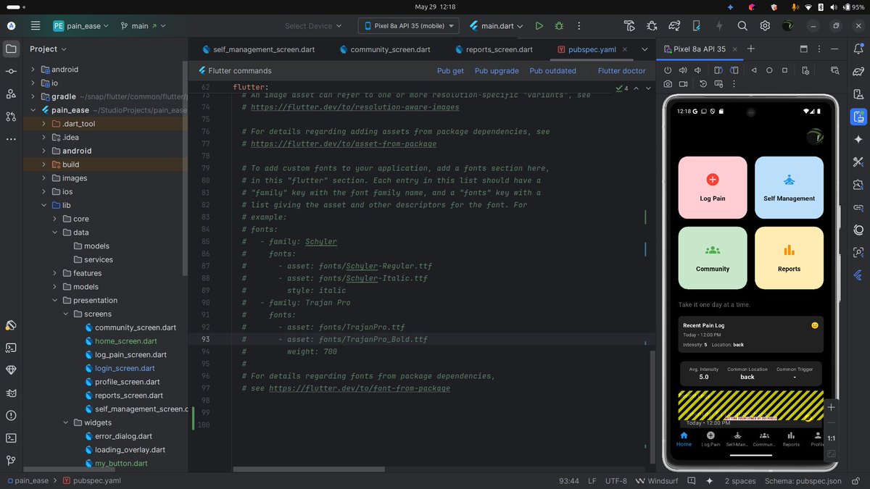Open pain_ease project dropdown
870x489 pixels.
click(x=80, y=25)
